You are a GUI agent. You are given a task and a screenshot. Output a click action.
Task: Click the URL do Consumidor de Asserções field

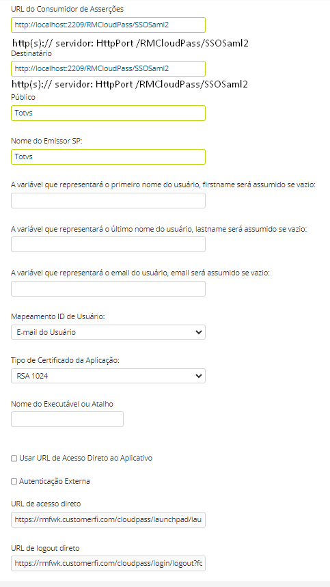click(108, 25)
